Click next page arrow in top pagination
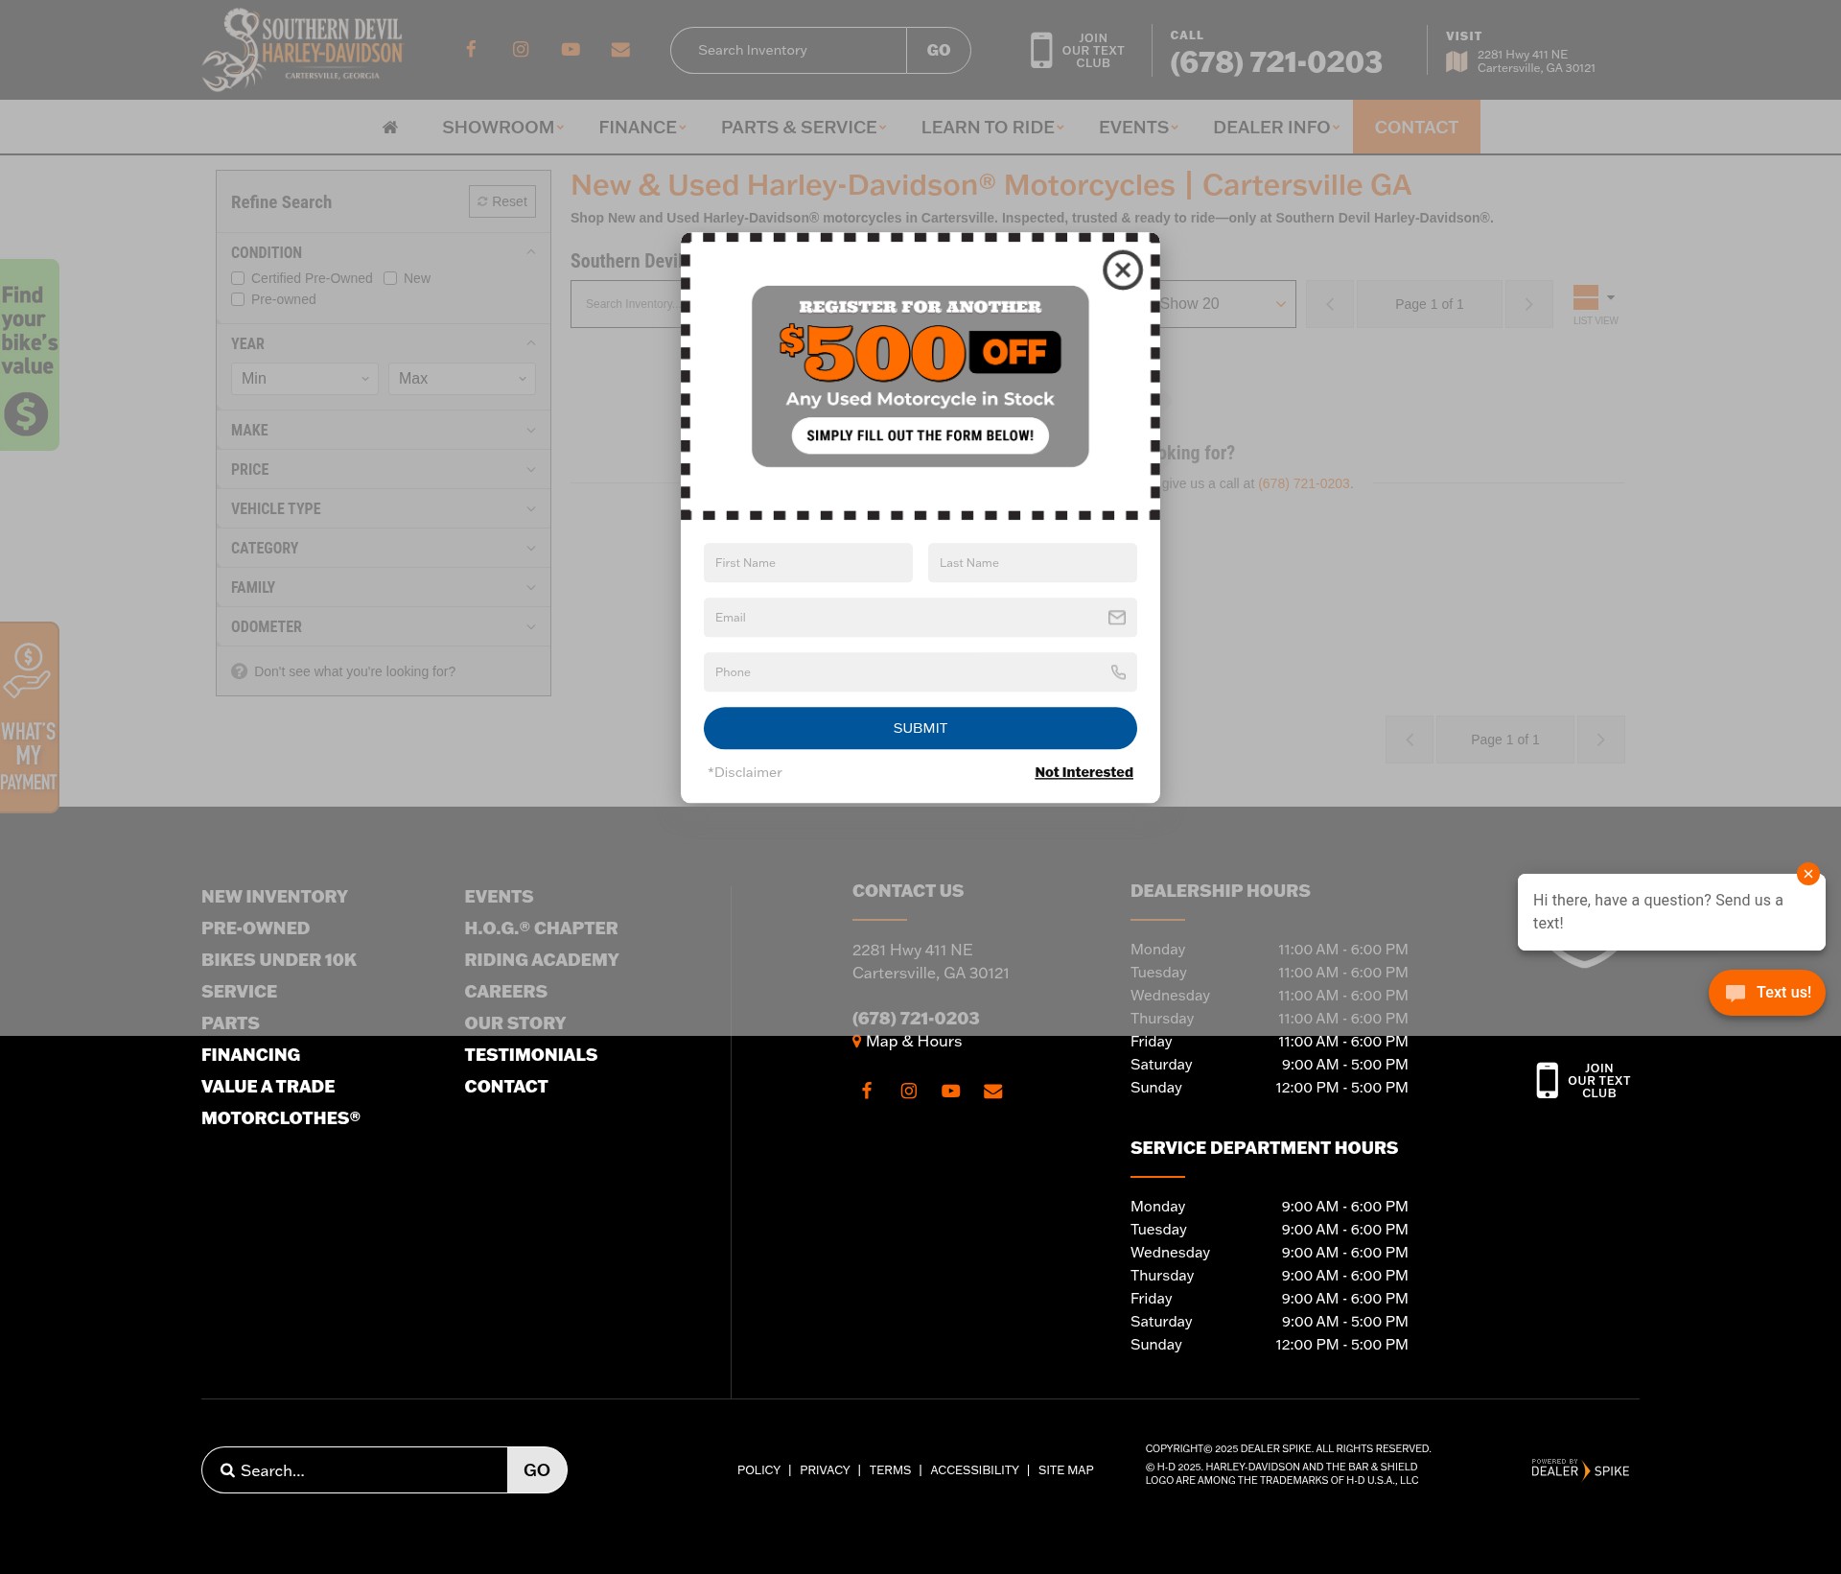This screenshot has height=1574, width=1841. click(1529, 304)
